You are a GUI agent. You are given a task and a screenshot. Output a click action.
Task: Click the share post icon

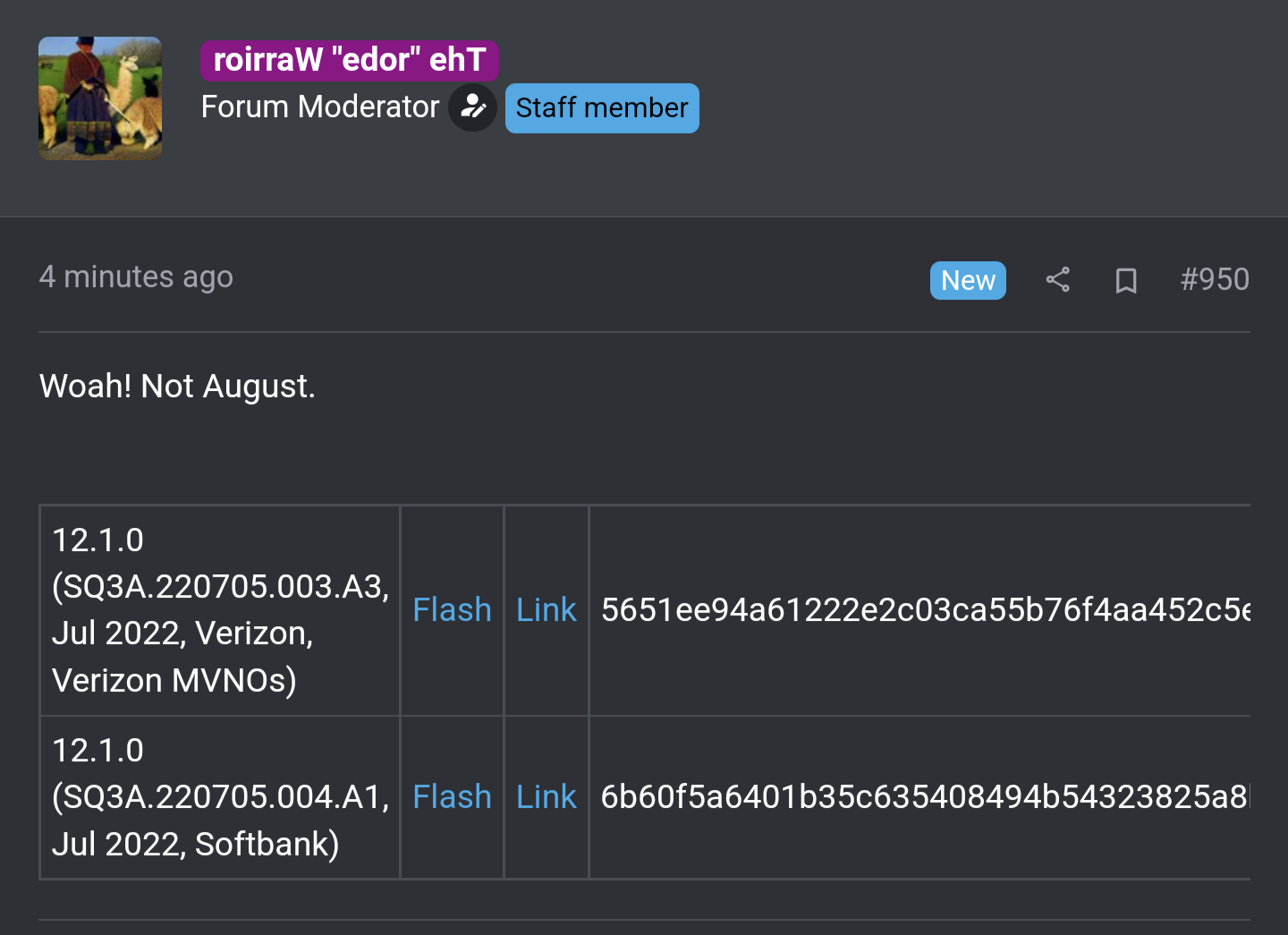point(1057,280)
